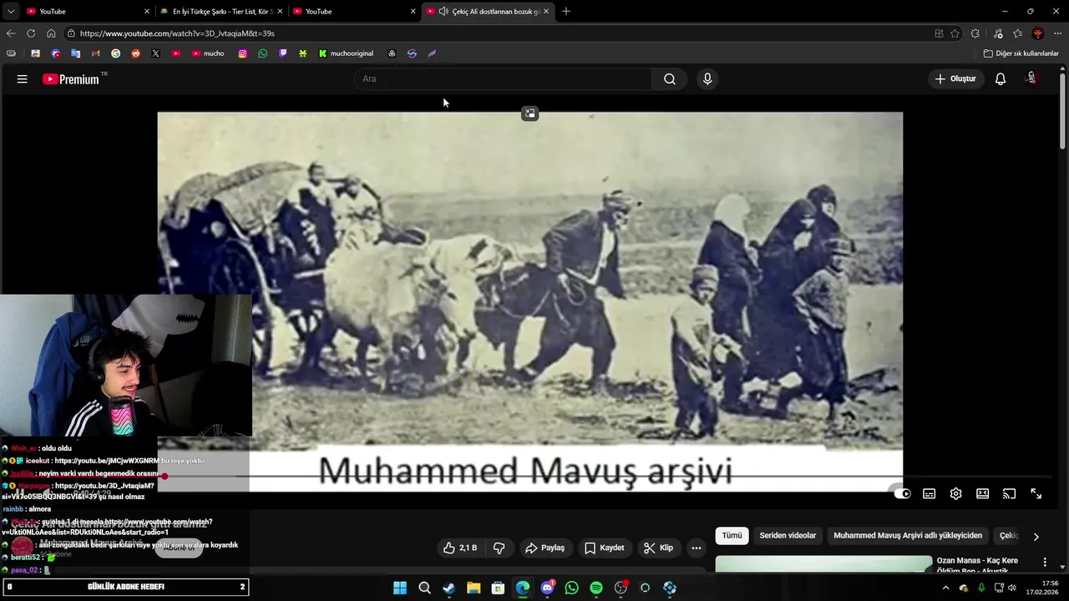
Task: Expand Diğer sık kullanılanlar folder
Action: (1021, 53)
